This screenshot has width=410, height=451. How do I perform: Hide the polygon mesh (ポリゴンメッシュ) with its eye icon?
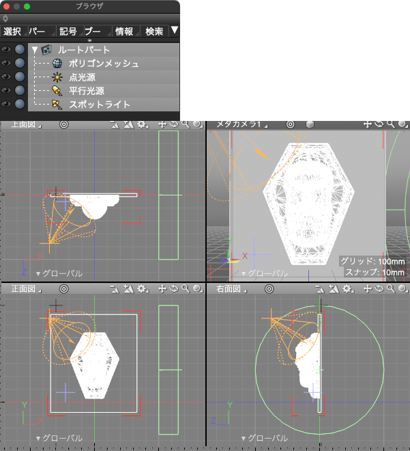(6, 64)
